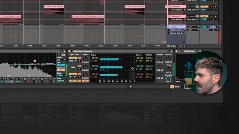This screenshot has width=239, height=134.
Task: Solo the Reverse 1 track
Action: [211, 7]
